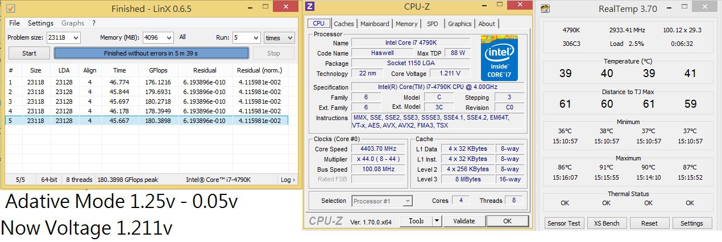
Task: Click the Intel Core i7 logo in CPU-Z
Action: coord(500,57)
